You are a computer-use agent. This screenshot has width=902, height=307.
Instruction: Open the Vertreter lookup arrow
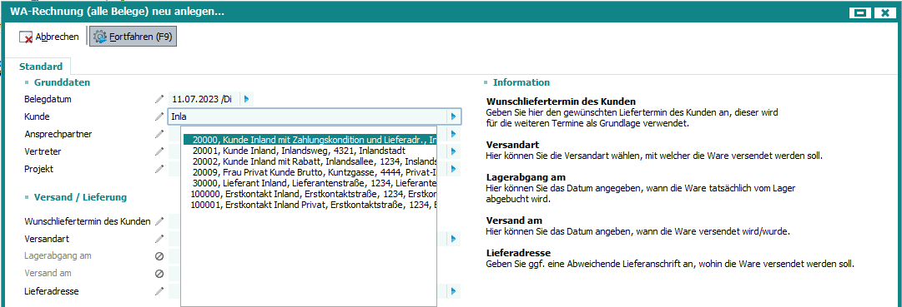coord(454,152)
